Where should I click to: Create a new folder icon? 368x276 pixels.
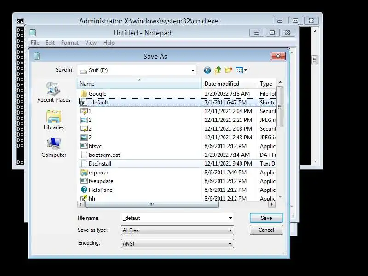228,70
